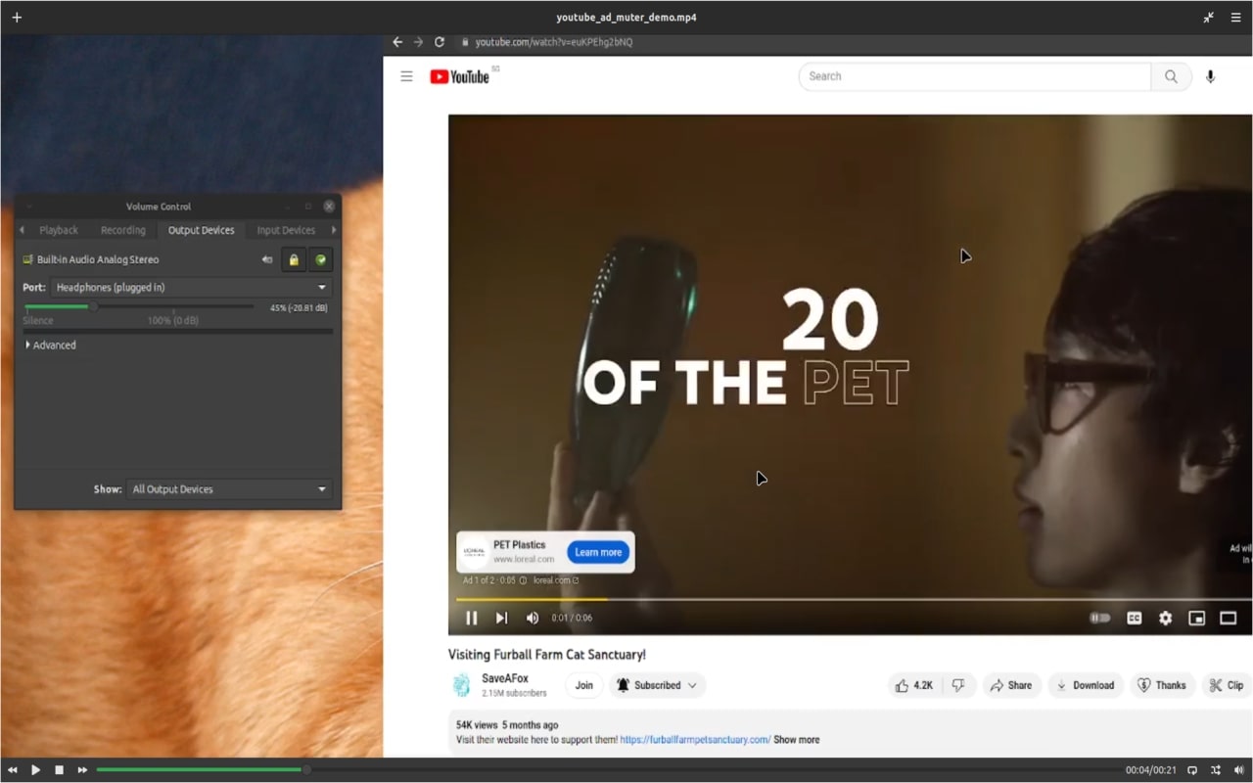Start voice search with microphone icon
Viewport: 1253px width, 783px height.
[x=1211, y=76]
